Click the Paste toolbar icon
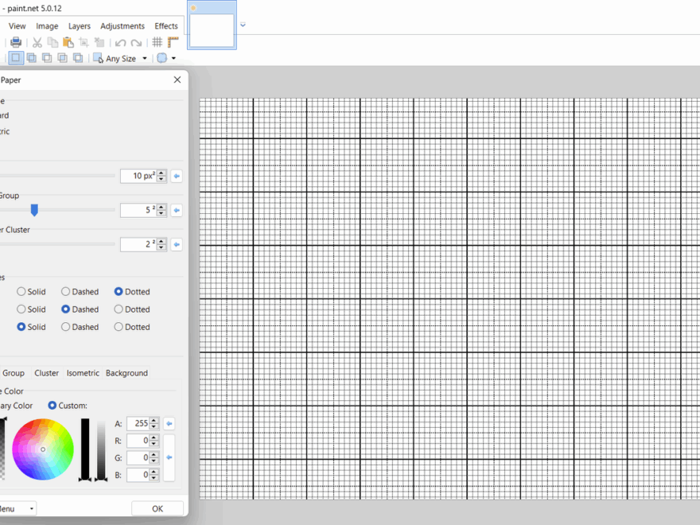Screen dimensions: 700x525 coord(66,42)
